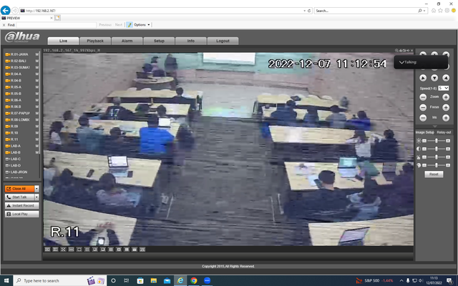Toggle main stream M for LAB-A
Image resolution: width=458 pixels, height=286 pixels.
pyautogui.click(x=36, y=146)
